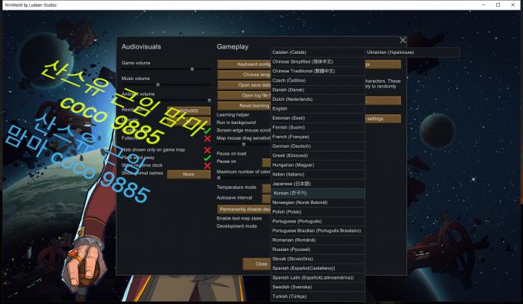
Task: Select the highlighted Korean language
Action: (x=318, y=193)
